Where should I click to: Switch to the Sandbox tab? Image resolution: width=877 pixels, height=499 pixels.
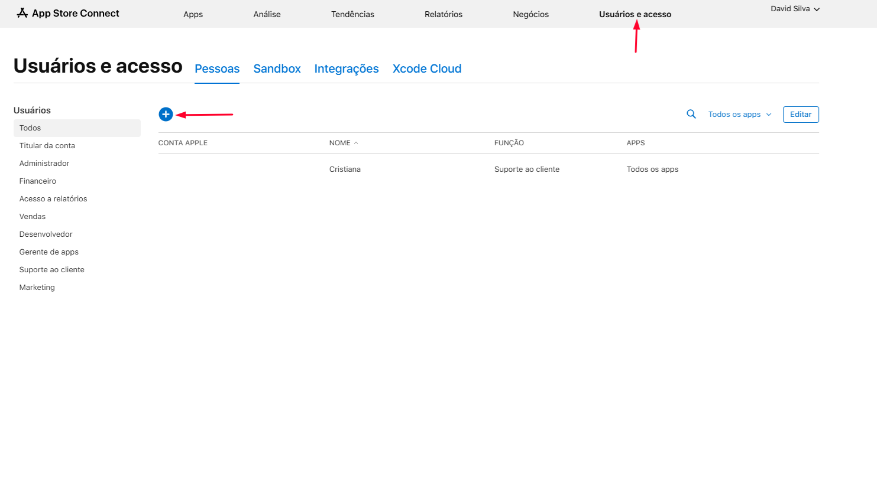click(x=277, y=69)
